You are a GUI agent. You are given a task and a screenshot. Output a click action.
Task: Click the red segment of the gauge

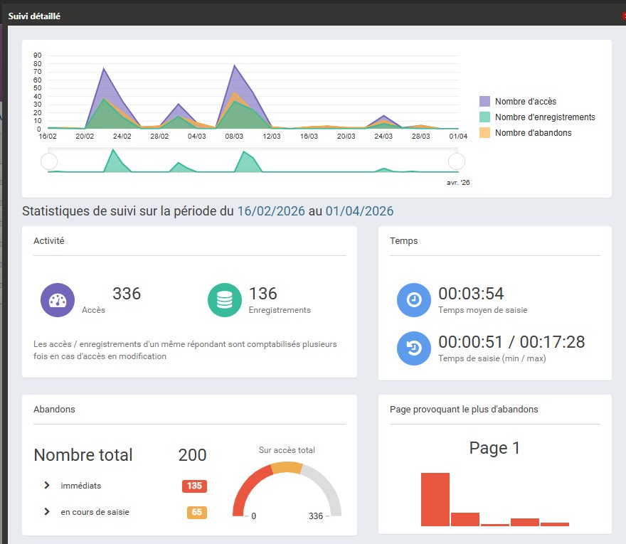coord(247,491)
